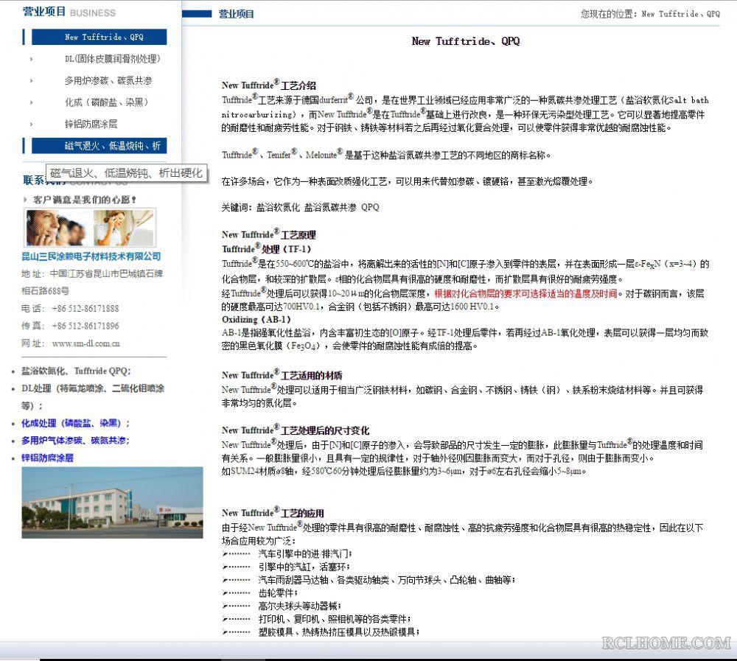Image resolution: width=737 pixels, height=661 pixels.
Task: Click arrow bullet beside DL(固体皮膜润滑剂处理)
Action: (x=32, y=59)
